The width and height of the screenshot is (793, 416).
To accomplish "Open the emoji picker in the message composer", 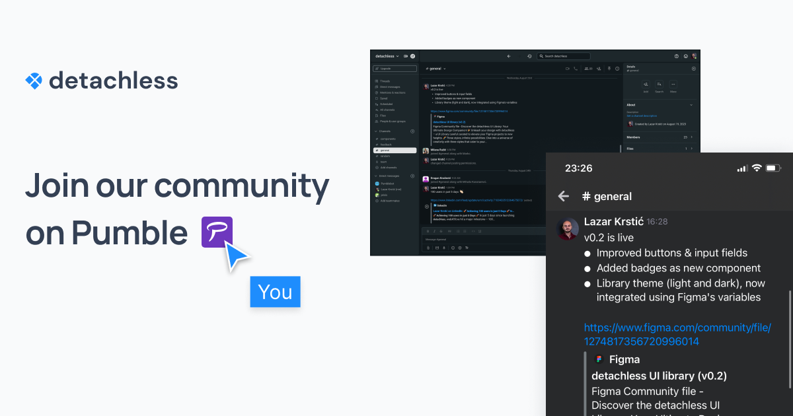I will click(460, 248).
